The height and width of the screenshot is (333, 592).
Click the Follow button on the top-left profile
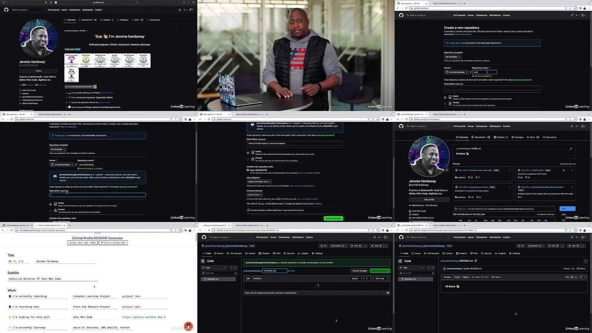point(38,71)
